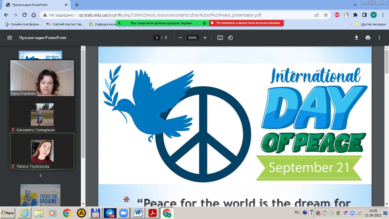
Task: Download the PDF file
Action: click(x=356, y=38)
